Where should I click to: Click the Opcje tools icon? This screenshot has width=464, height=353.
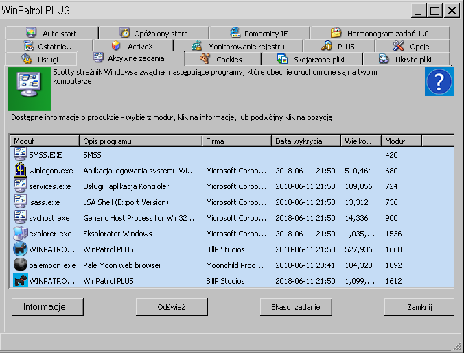[x=398, y=46]
